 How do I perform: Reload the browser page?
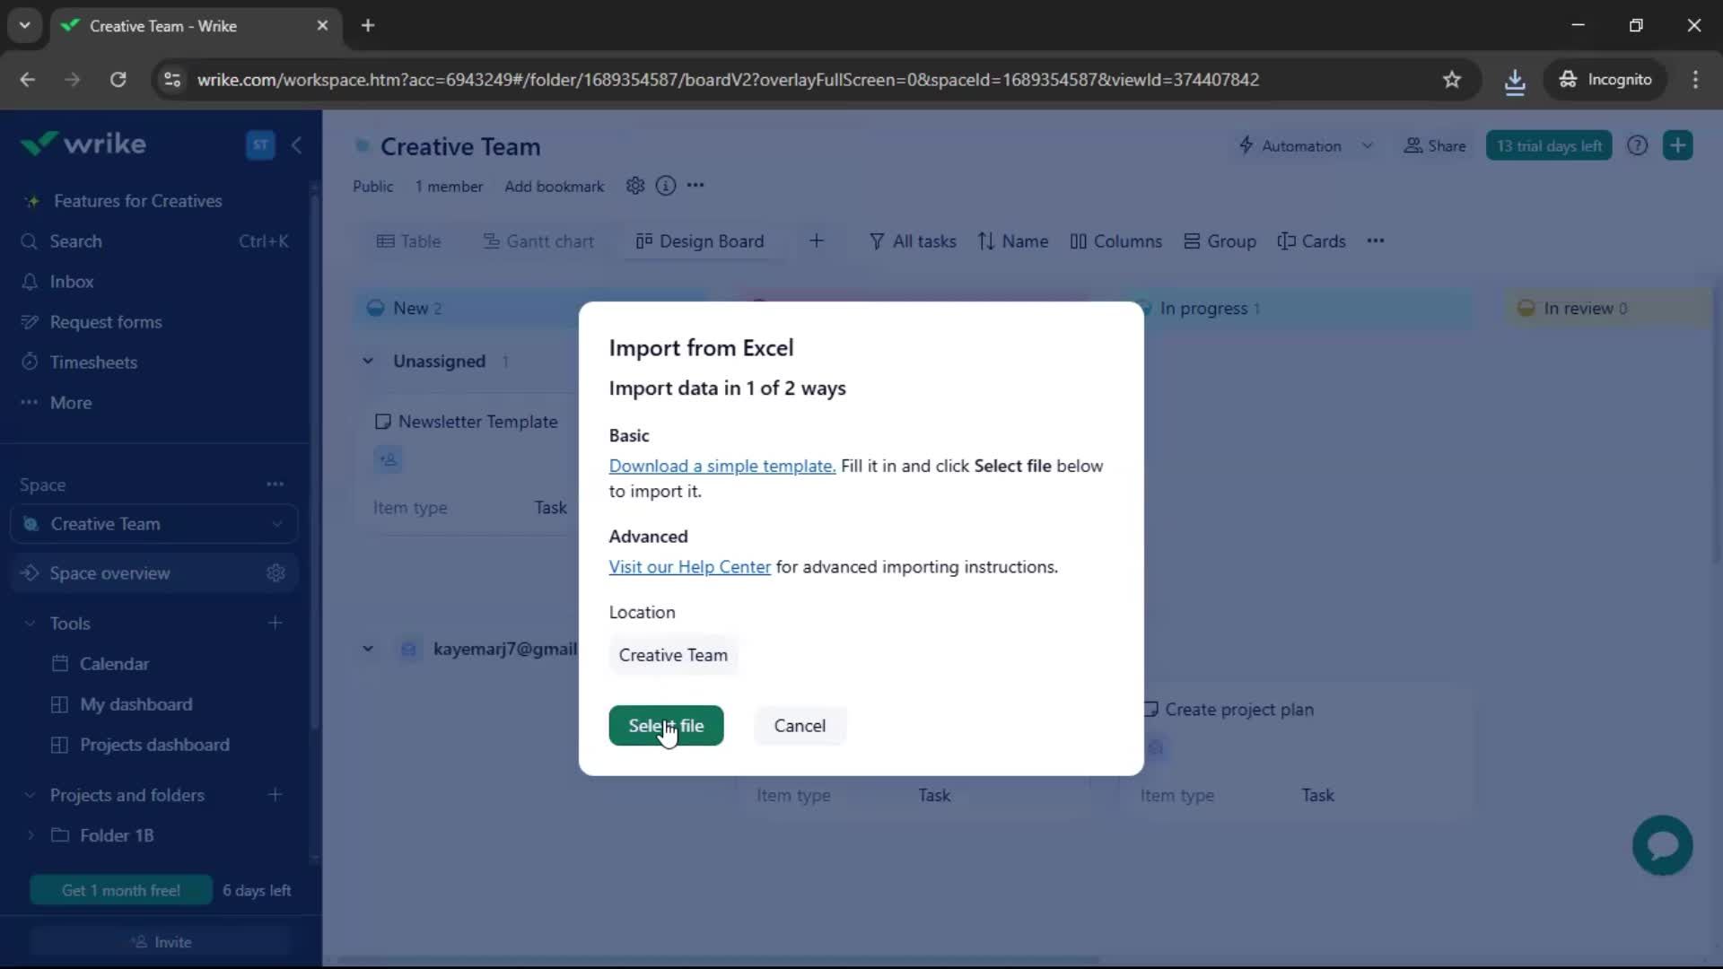coord(118,80)
